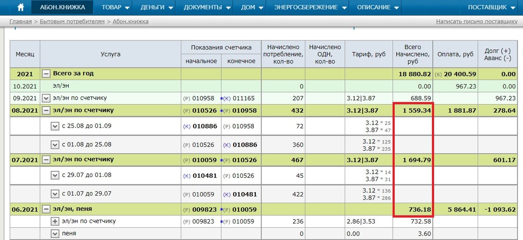Open Бытовым потребителям breadcrumb link
This screenshot has height=240, width=523.
coord(72,21)
